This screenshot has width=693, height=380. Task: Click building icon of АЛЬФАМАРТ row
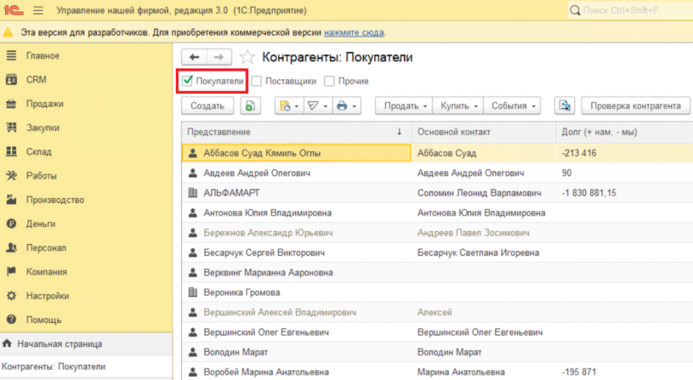193,193
